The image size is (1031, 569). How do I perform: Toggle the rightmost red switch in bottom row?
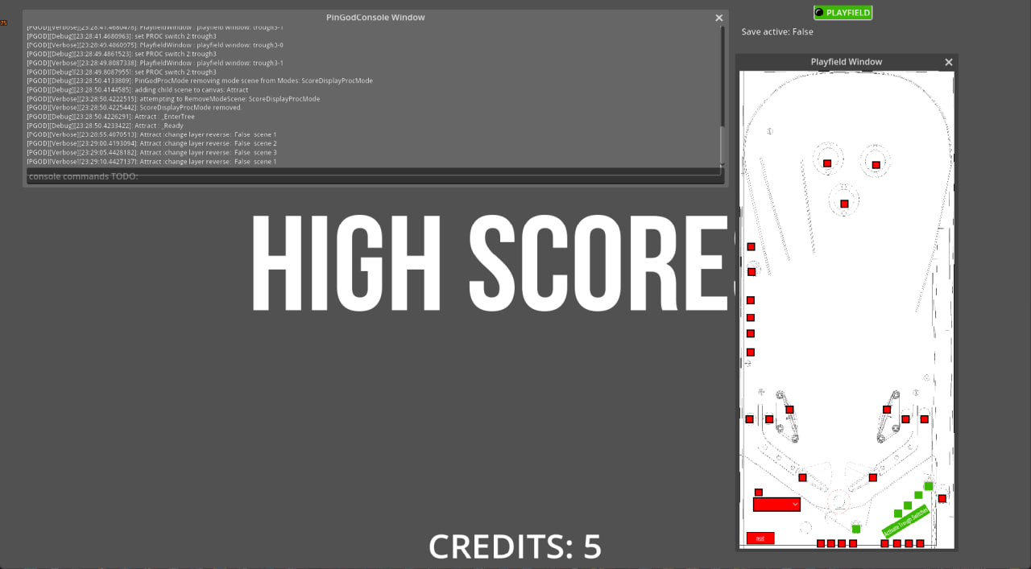click(920, 543)
